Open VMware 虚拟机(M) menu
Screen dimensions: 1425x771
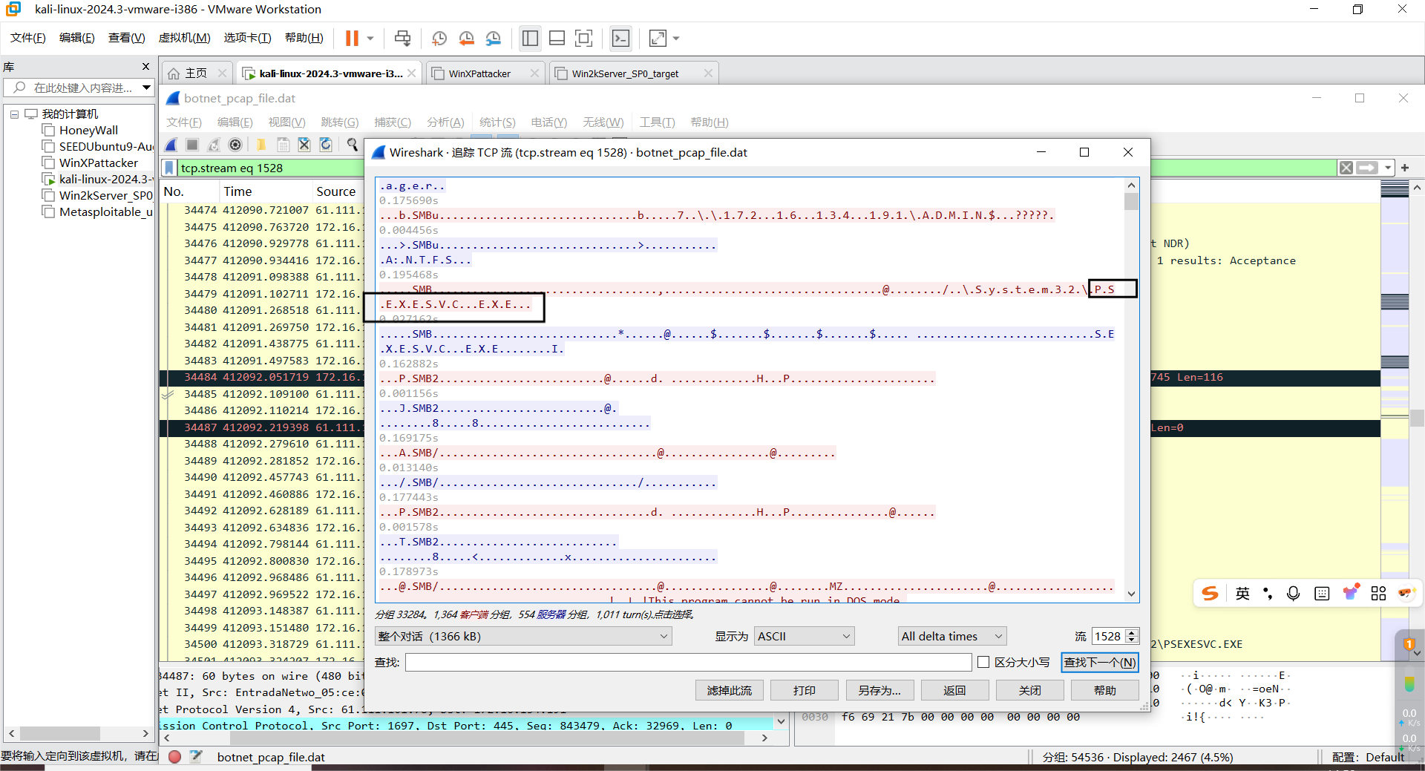point(185,38)
